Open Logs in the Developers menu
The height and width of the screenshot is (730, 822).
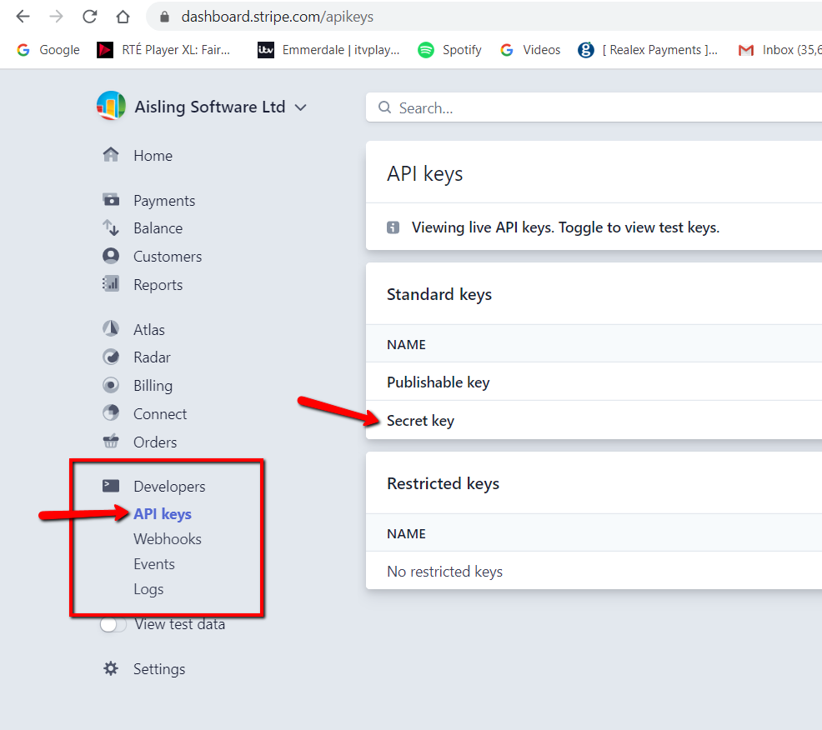(x=148, y=589)
